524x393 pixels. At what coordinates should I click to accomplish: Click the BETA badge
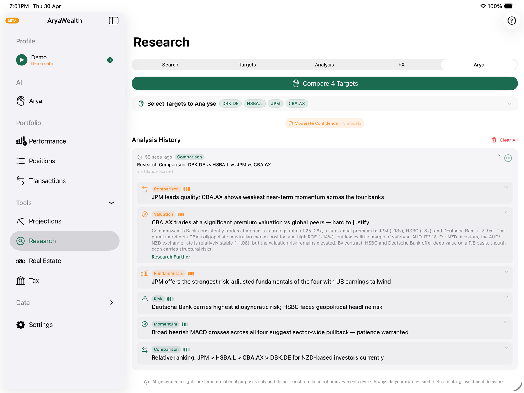pos(12,21)
